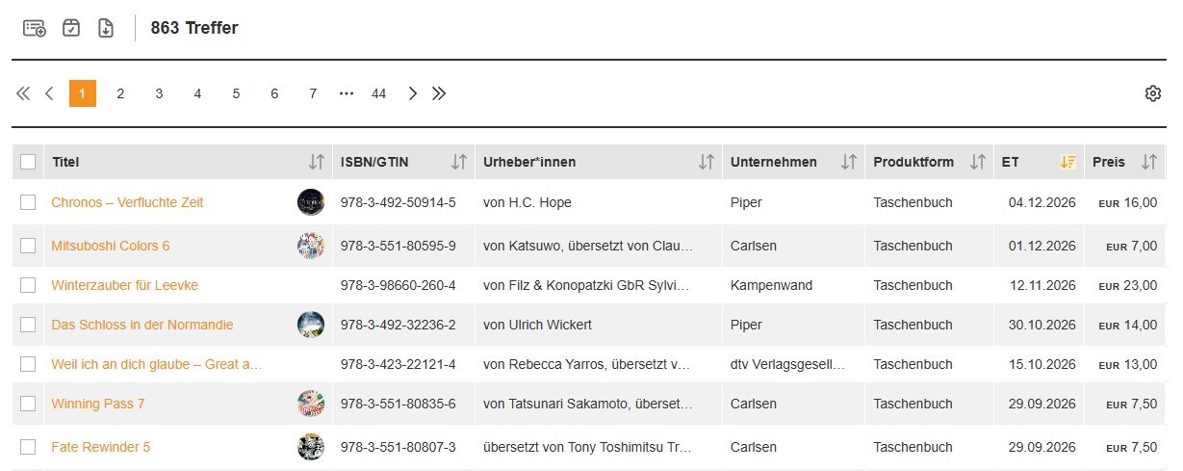Toggle the select-all checkbox in table header
The height and width of the screenshot is (471, 1183).
click(28, 162)
